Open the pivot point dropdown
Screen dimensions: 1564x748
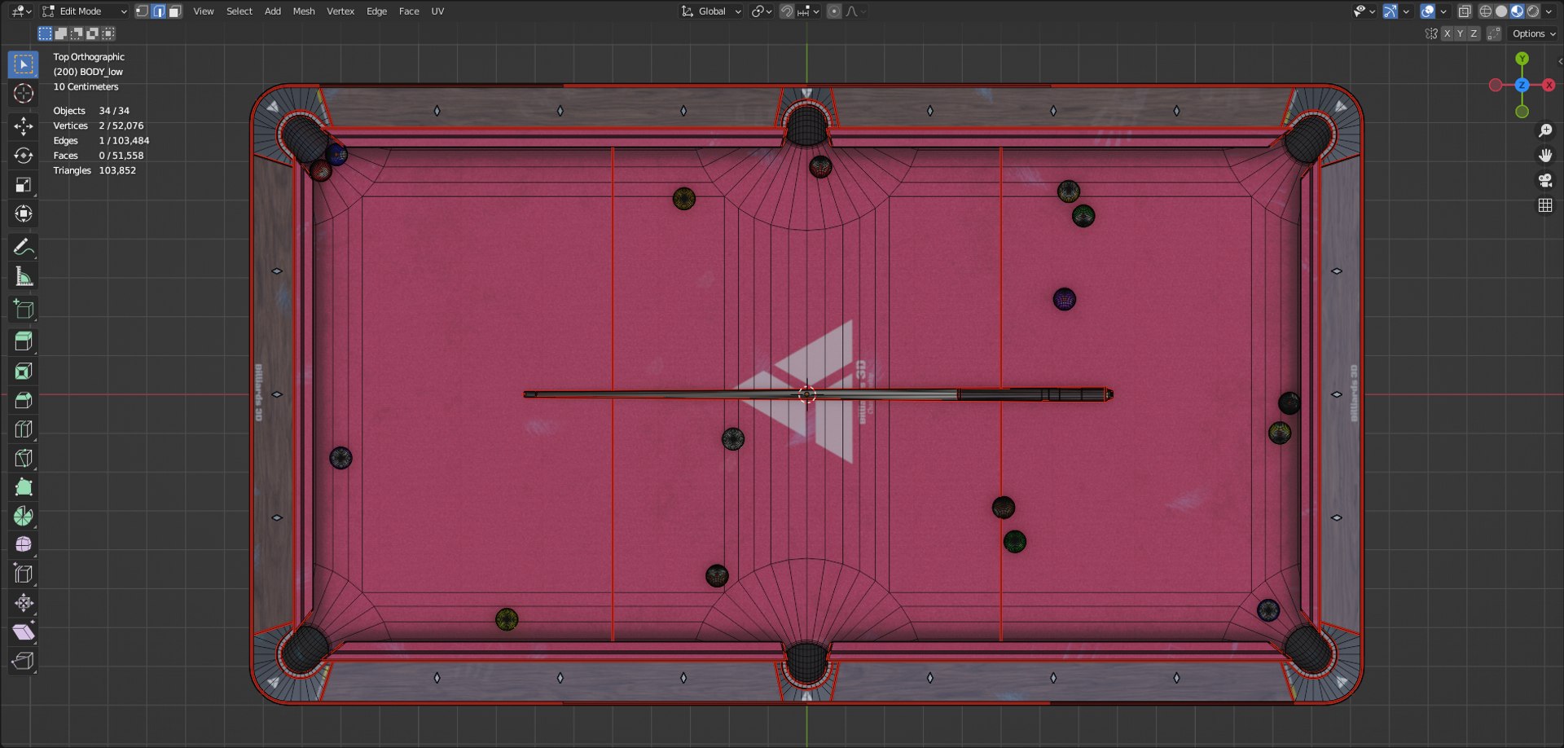click(x=762, y=11)
